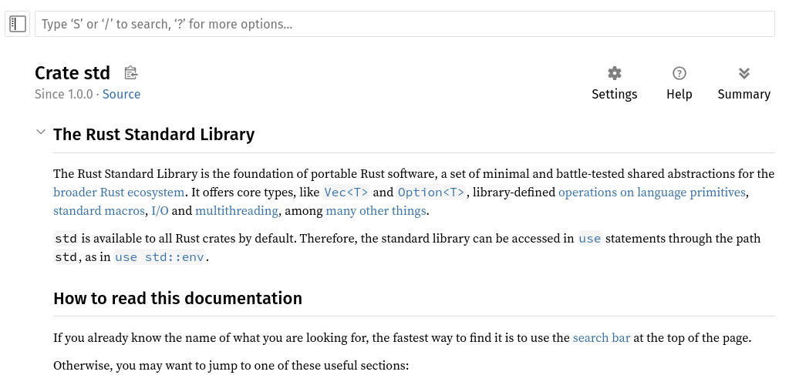
Task: Open the Option<T> type link
Action: coord(431,193)
